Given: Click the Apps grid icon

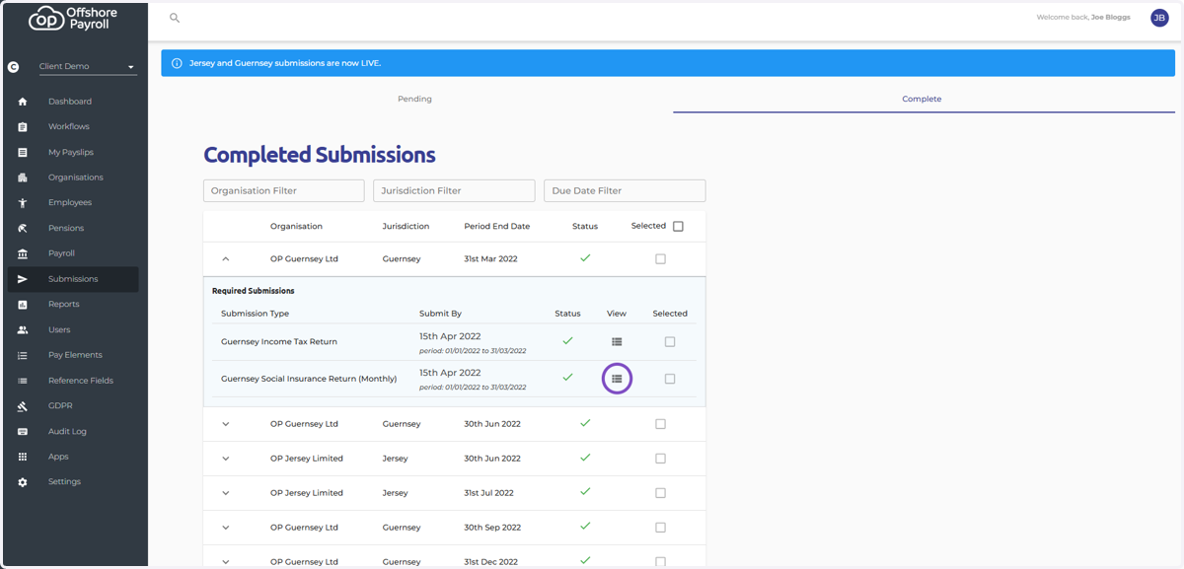Looking at the screenshot, I should [x=23, y=457].
